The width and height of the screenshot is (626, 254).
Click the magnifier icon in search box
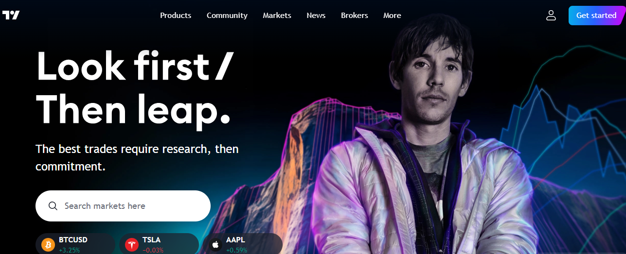(53, 206)
